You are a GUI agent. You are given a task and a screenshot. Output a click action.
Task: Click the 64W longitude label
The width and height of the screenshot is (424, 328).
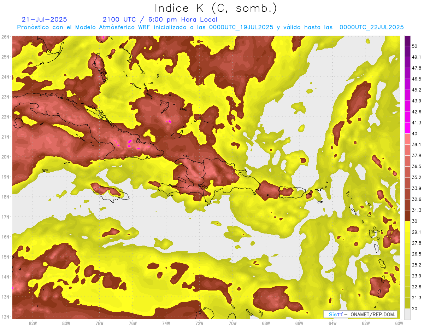(x=332, y=323)
